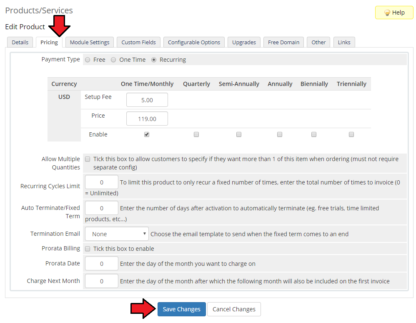Tick Allow Multiple Quantities checkbox

tap(88, 159)
